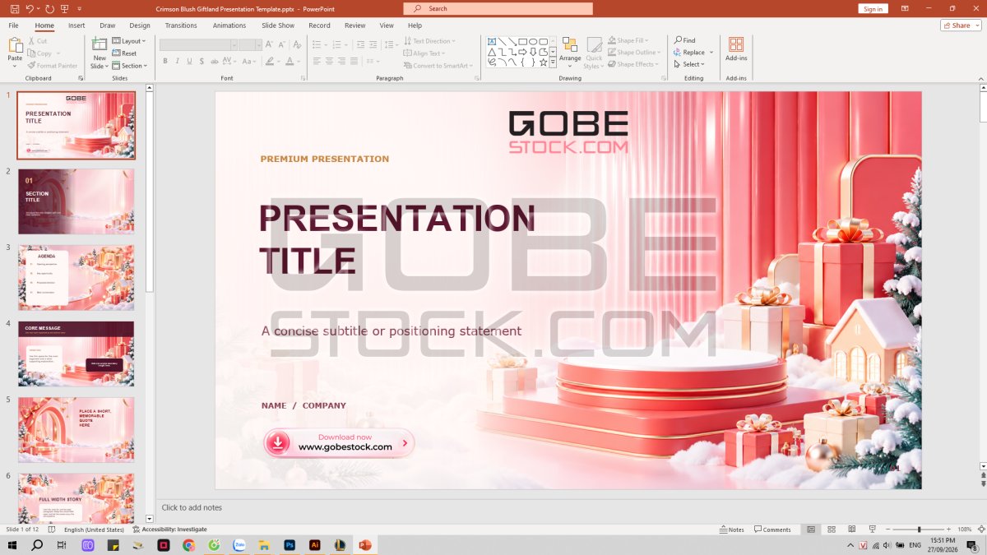Open the Add-ins grid icon
Viewport: 987px width, 555px height.
point(736,44)
